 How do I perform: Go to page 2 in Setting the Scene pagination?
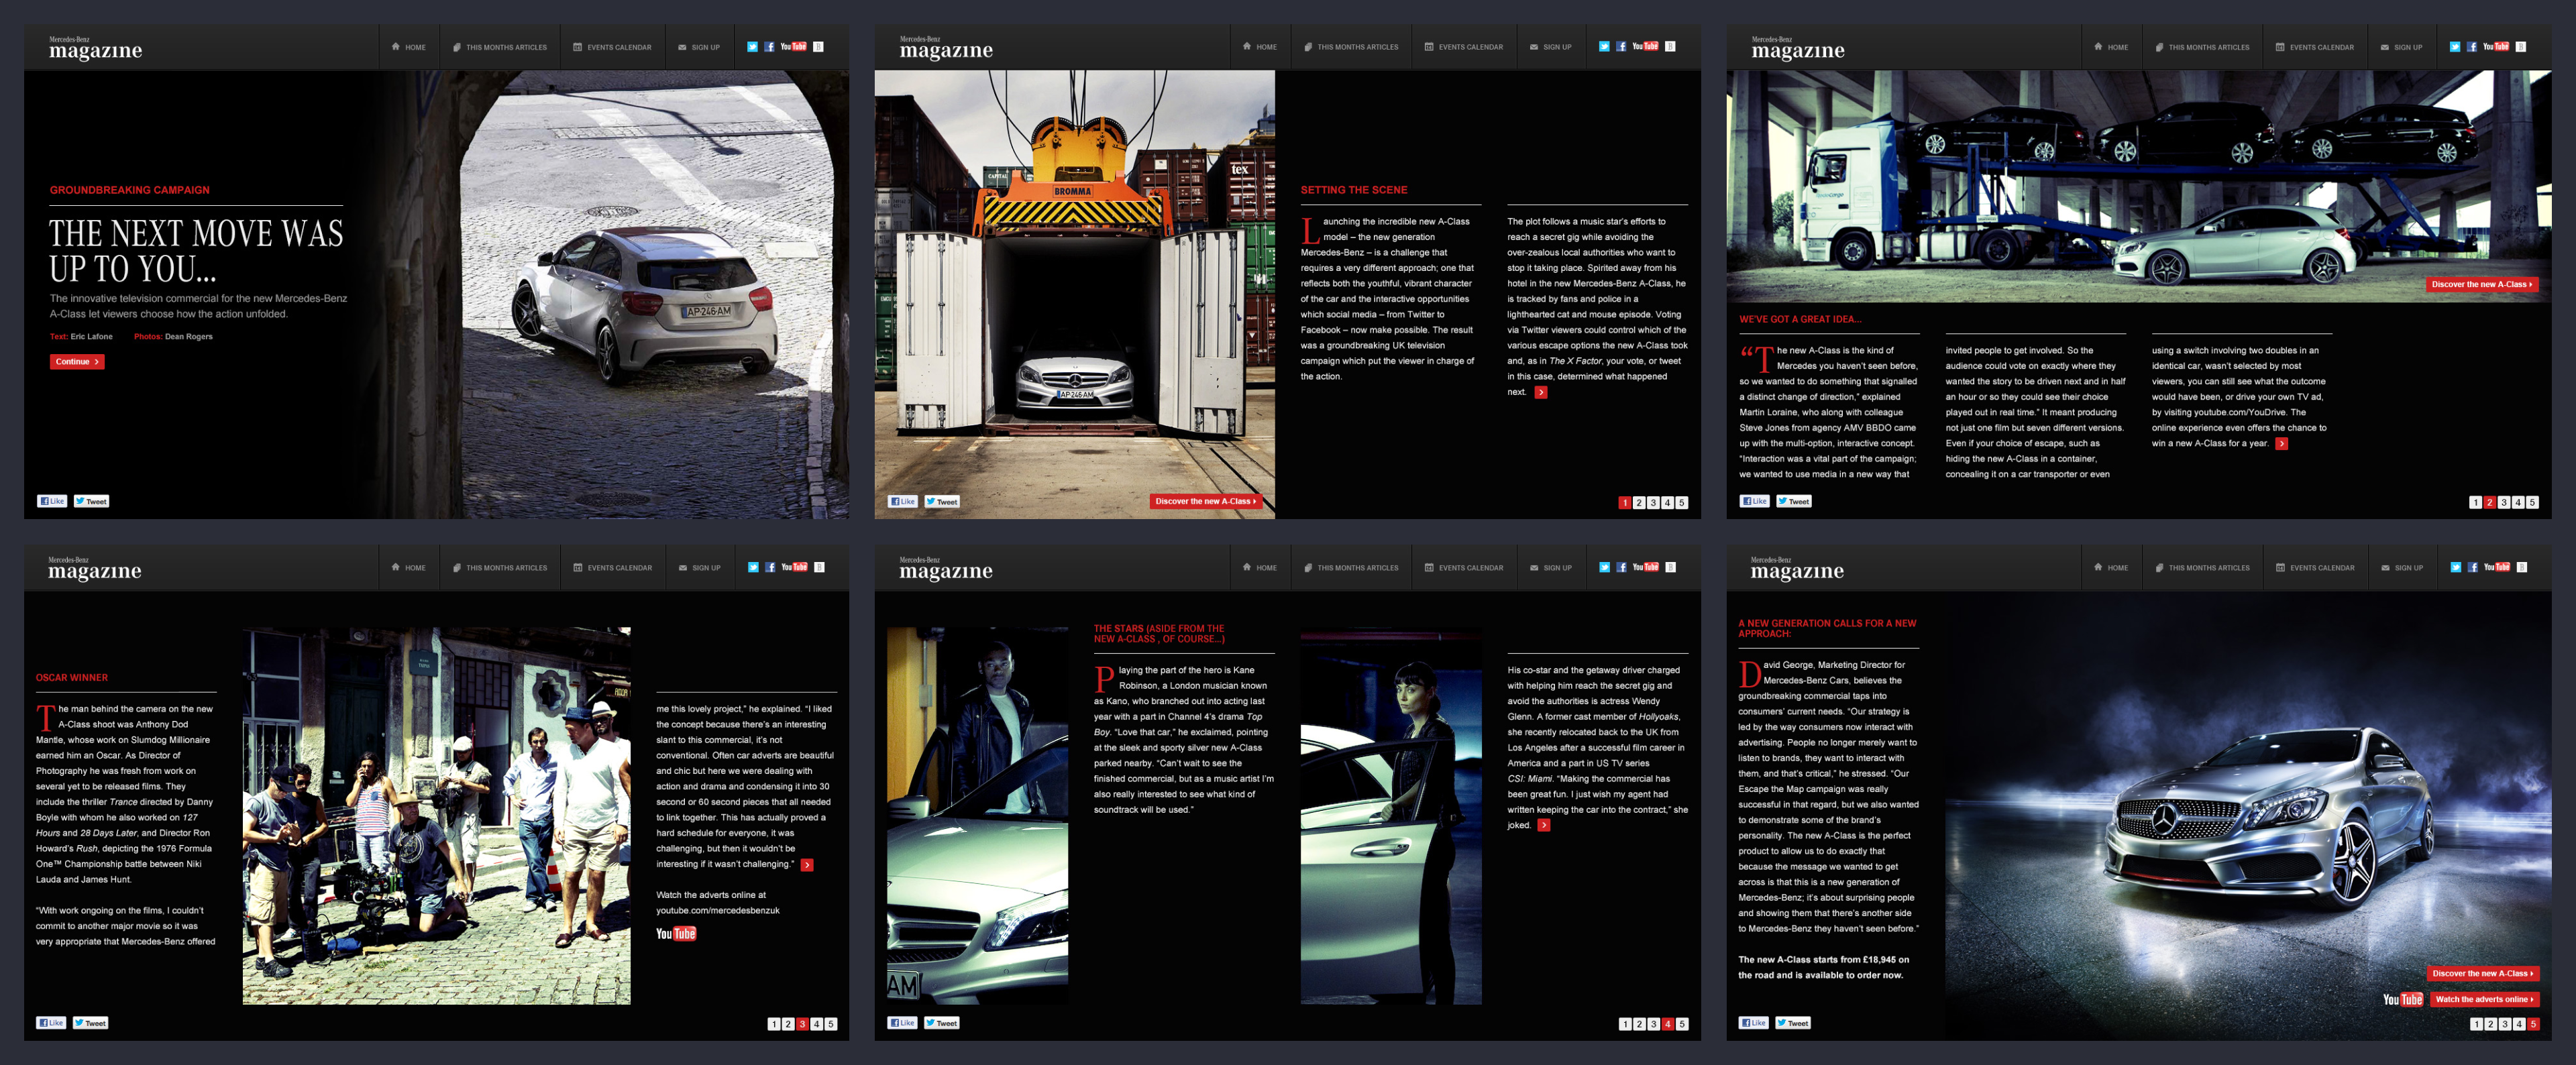1639,503
